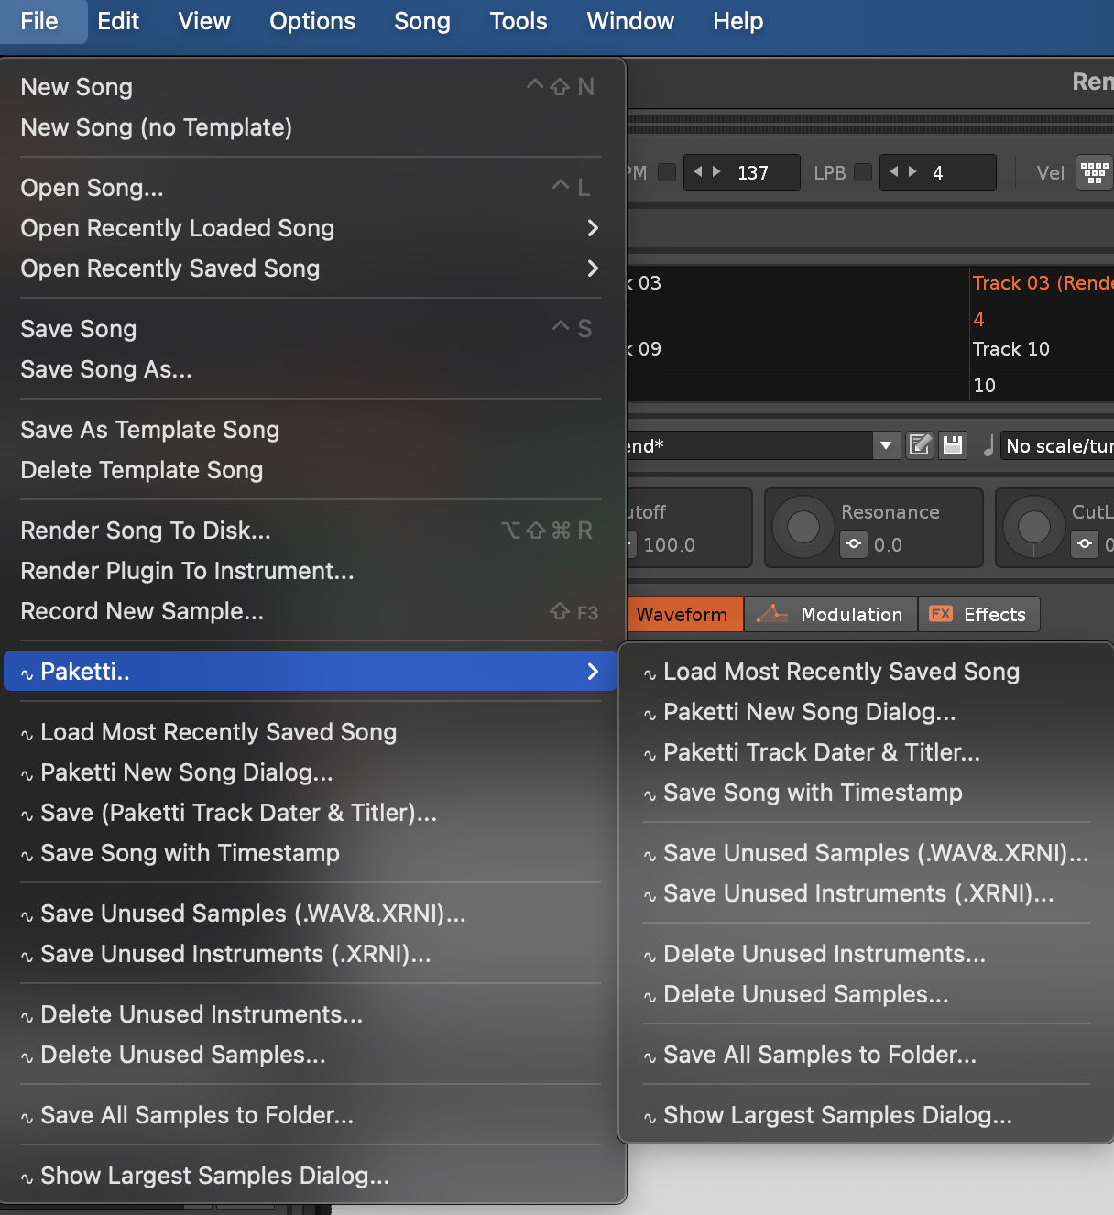This screenshot has height=1215, width=1114.
Task: Open the No scale/tuning dropdown
Action: [x=1058, y=446]
